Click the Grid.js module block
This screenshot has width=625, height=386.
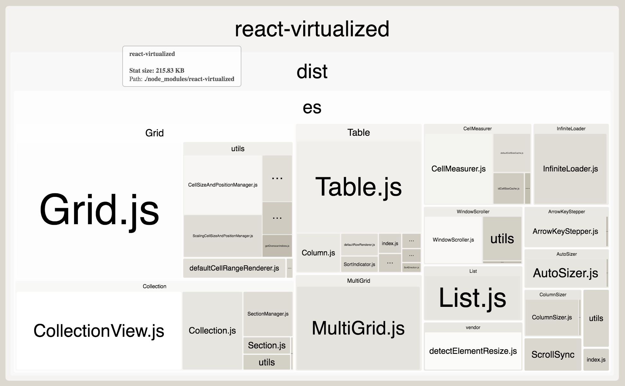pyautogui.click(x=99, y=210)
